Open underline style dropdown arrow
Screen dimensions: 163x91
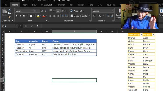[27, 16]
